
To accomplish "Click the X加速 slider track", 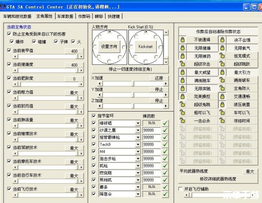I will coord(133,83).
